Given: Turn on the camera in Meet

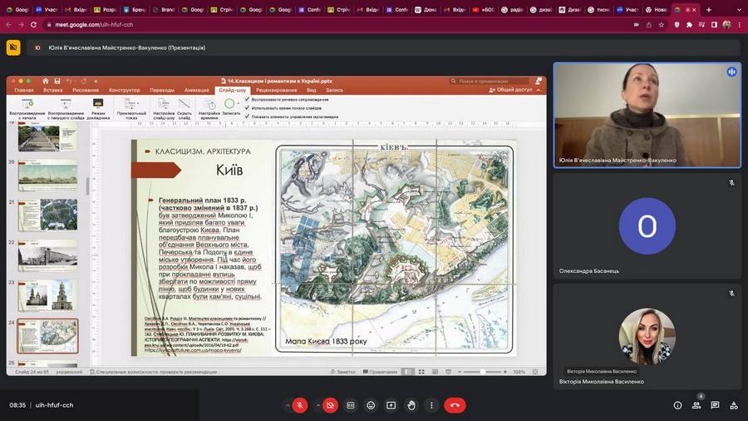Looking at the screenshot, I should tap(330, 405).
